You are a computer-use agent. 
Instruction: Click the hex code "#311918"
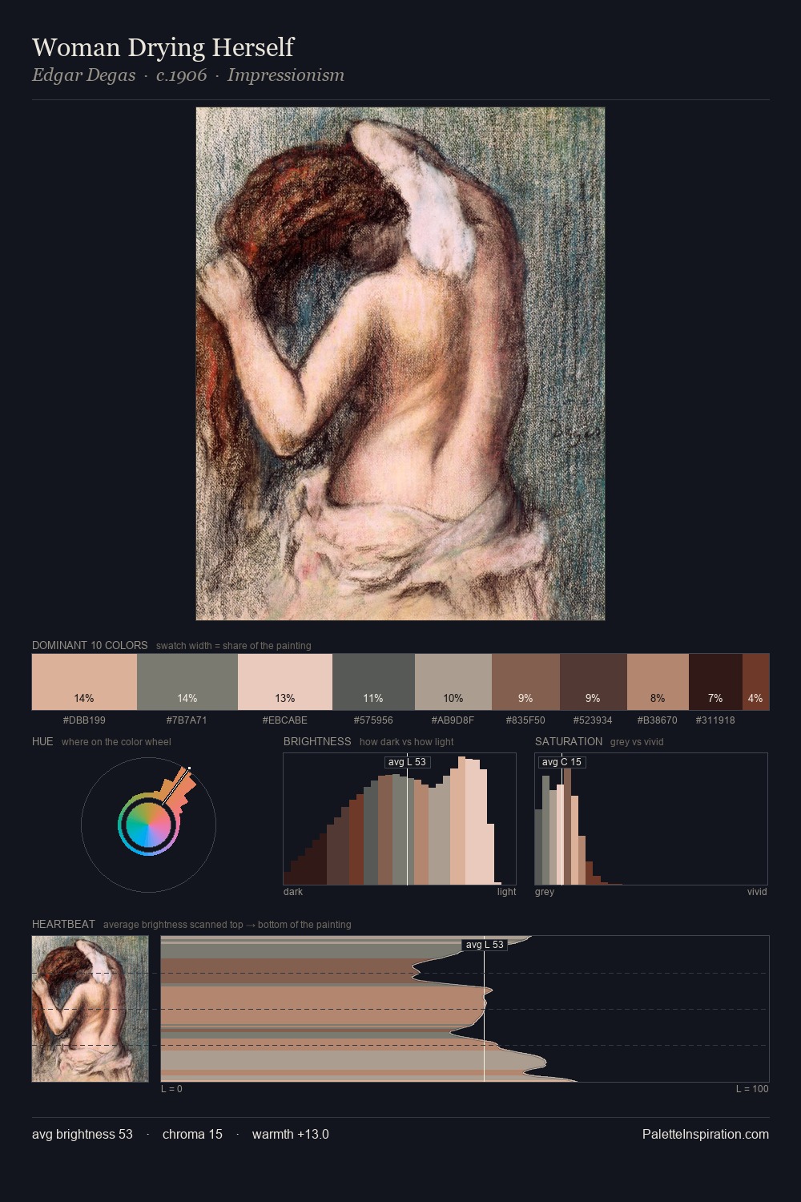pyautogui.click(x=715, y=720)
